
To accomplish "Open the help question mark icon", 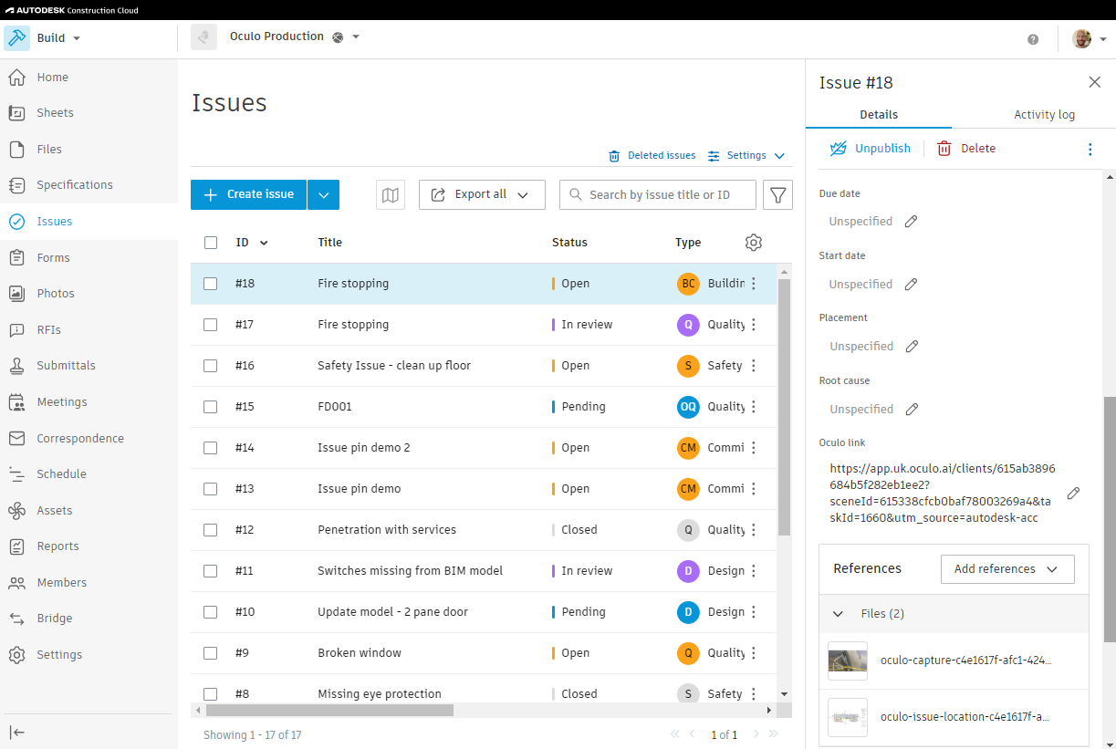I will point(1033,39).
